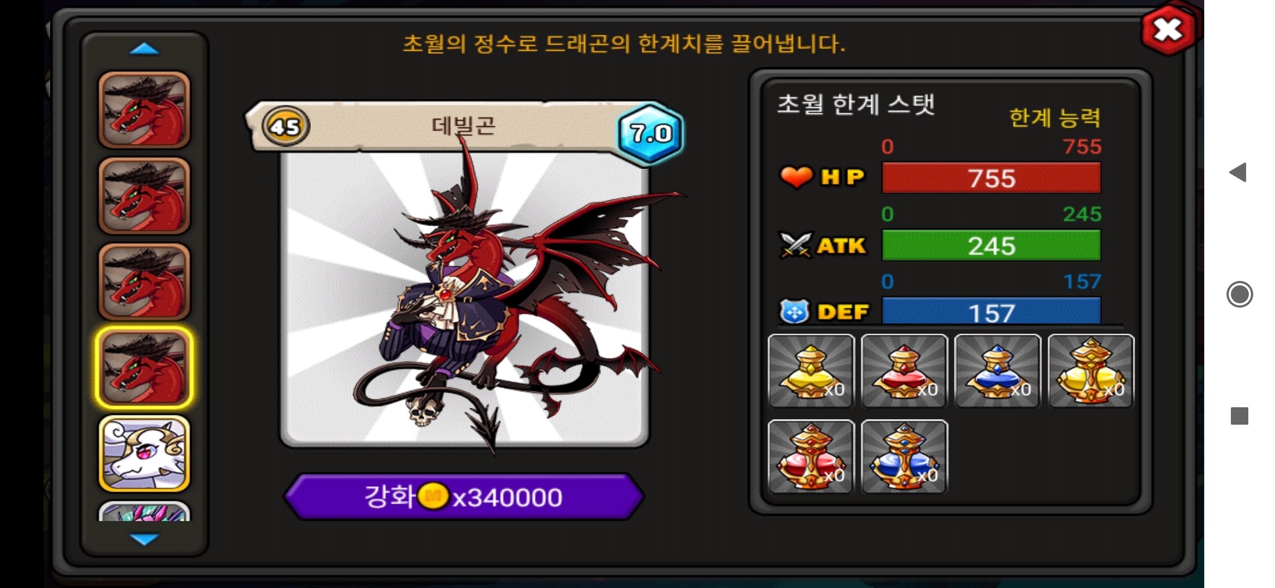Select the large yellow essence potion
Image resolution: width=1275 pixels, height=588 pixels.
coord(1091,371)
